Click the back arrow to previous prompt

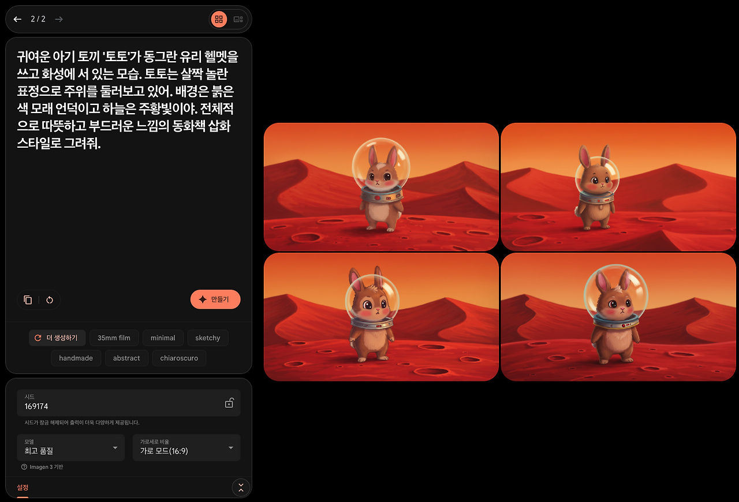click(x=17, y=19)
